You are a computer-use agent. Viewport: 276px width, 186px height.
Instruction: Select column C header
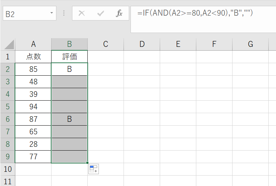[105, 44]
